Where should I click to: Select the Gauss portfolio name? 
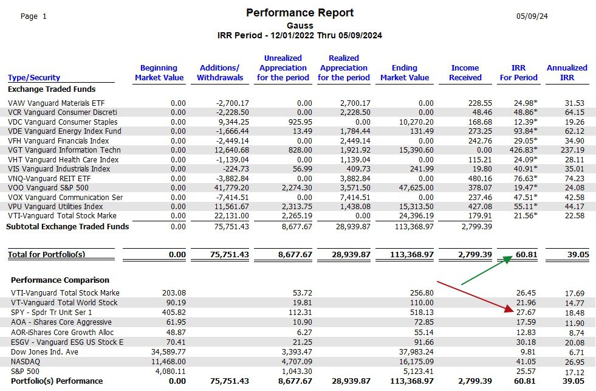[300, 26]
